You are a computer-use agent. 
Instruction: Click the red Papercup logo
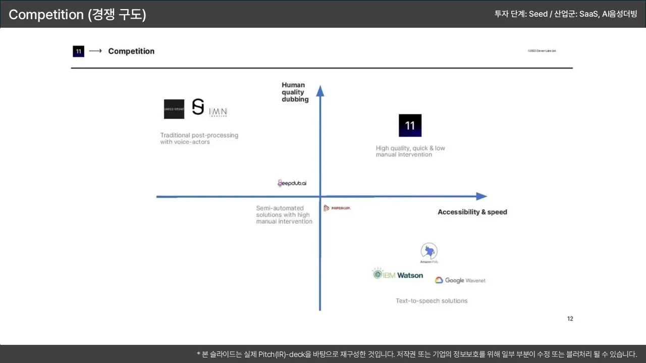click(x=337, y=208)
